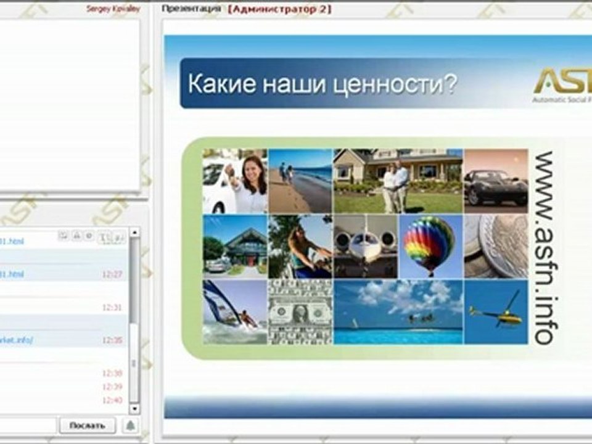The height and width of the screenshot is (444, 592).
Task: Click the ASFN logo on the slide
Action: [562, 83]
